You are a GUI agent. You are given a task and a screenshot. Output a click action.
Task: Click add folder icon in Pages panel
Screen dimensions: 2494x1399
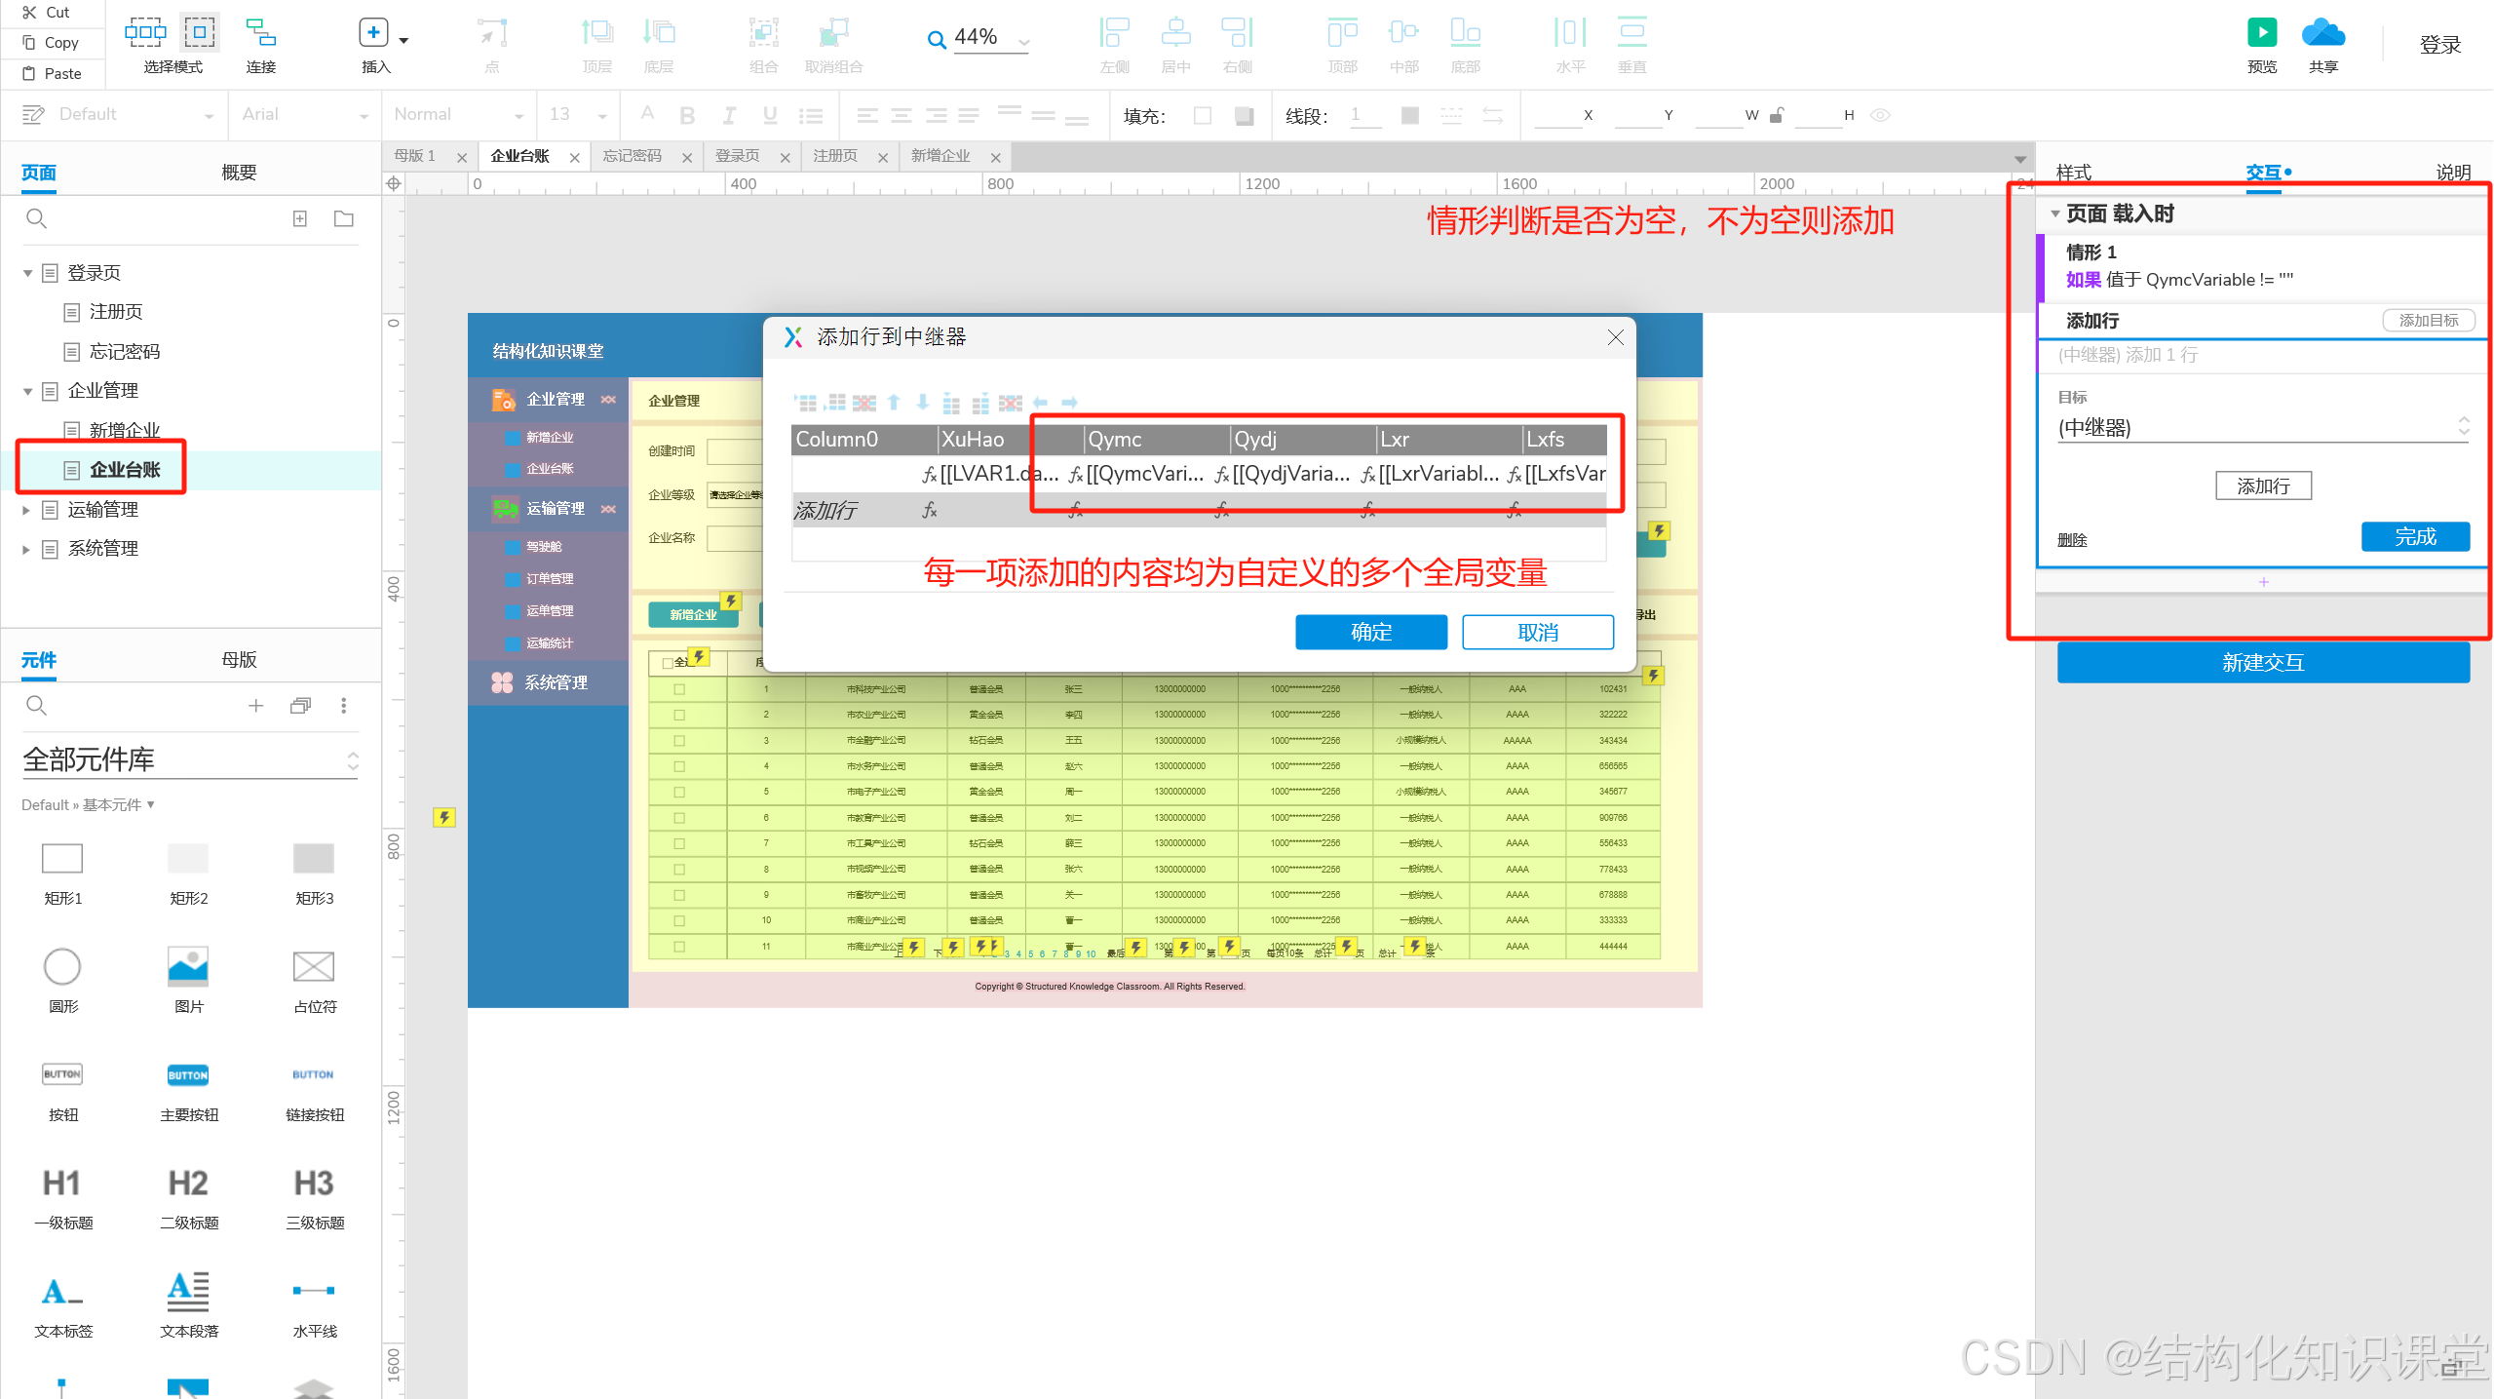click(344, 219)
